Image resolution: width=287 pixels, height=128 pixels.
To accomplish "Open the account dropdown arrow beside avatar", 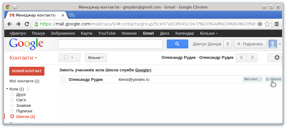I will (x=280, y=44).
